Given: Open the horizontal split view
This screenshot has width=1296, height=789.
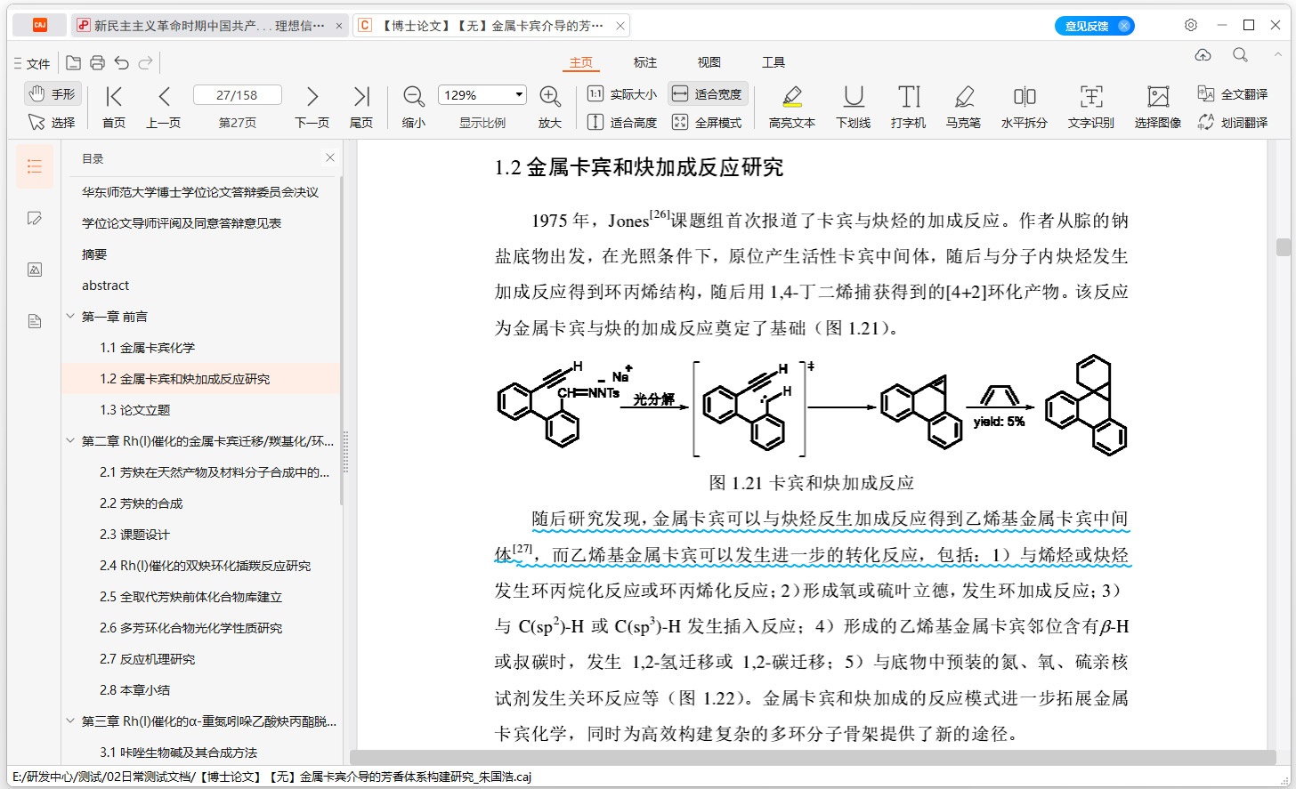Looking at the screenshot, I should [x=1024, y=107].
